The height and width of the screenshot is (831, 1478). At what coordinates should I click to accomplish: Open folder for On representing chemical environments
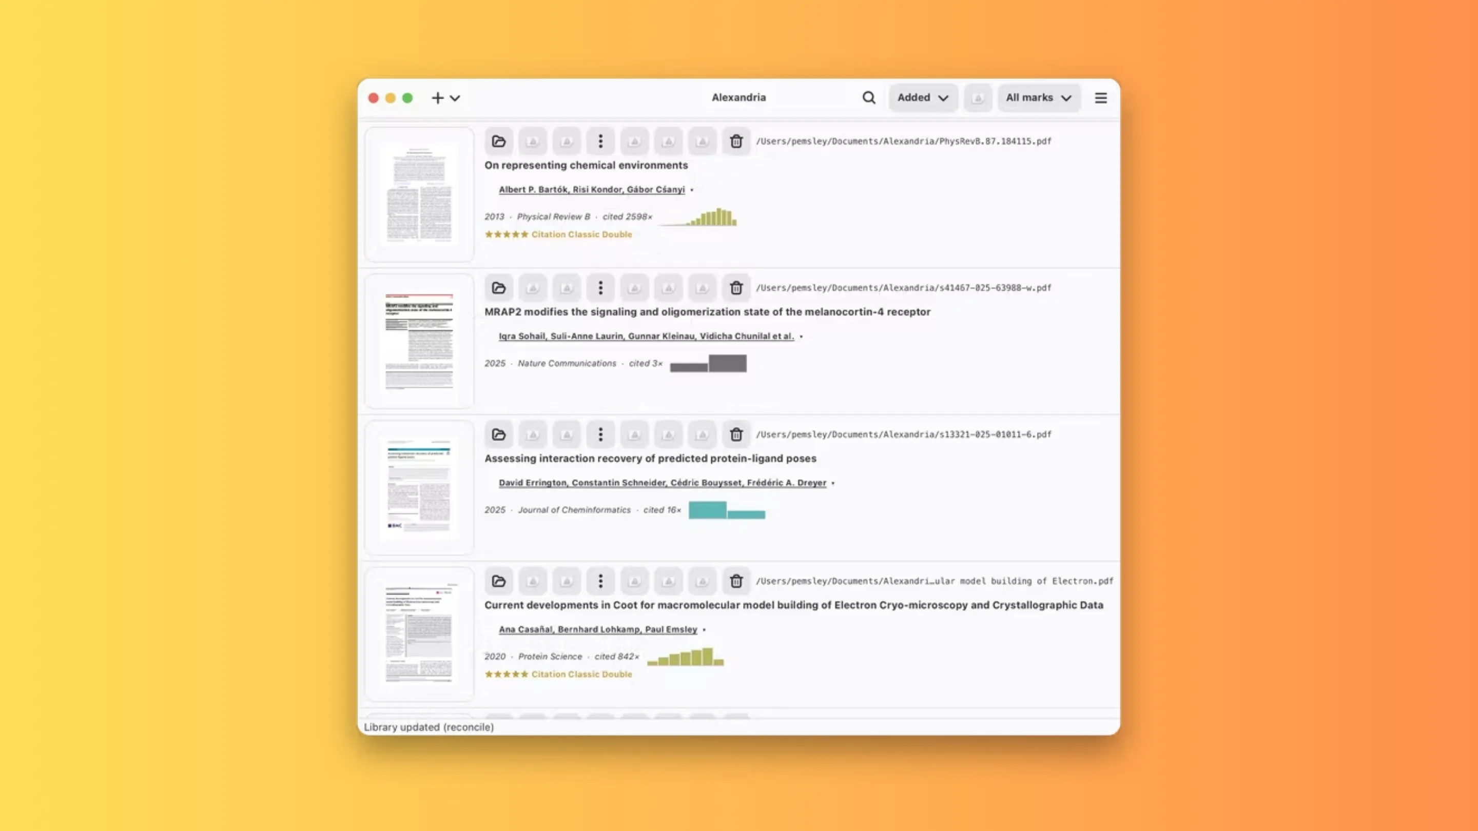(x=499, y=141)
